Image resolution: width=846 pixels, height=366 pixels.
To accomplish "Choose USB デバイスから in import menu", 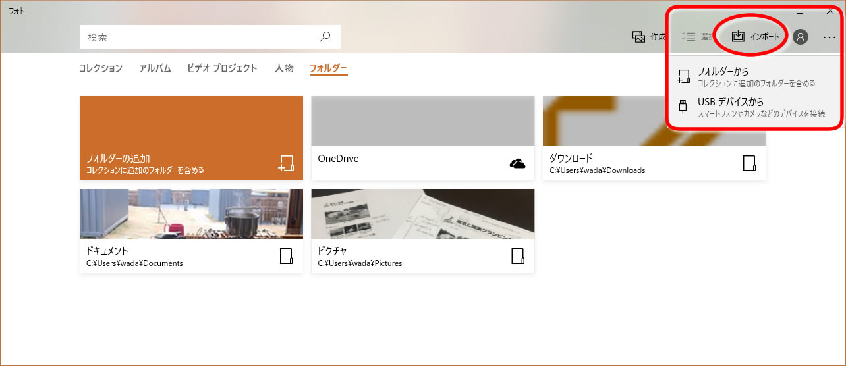I will coord(755,107).
